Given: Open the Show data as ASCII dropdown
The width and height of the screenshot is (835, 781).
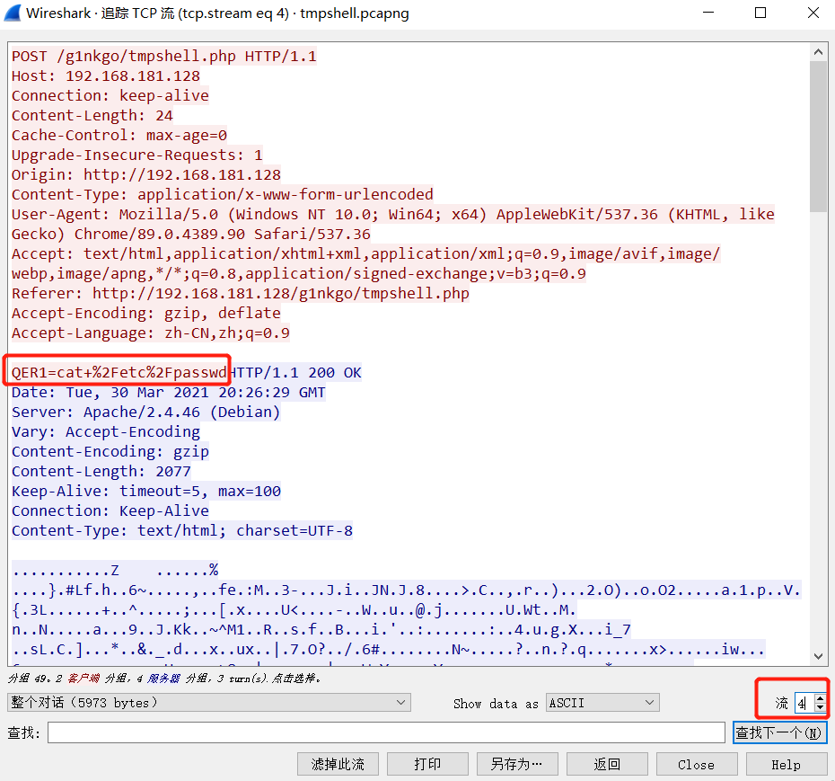Looking at the screenshot, I should pos(602,702).
